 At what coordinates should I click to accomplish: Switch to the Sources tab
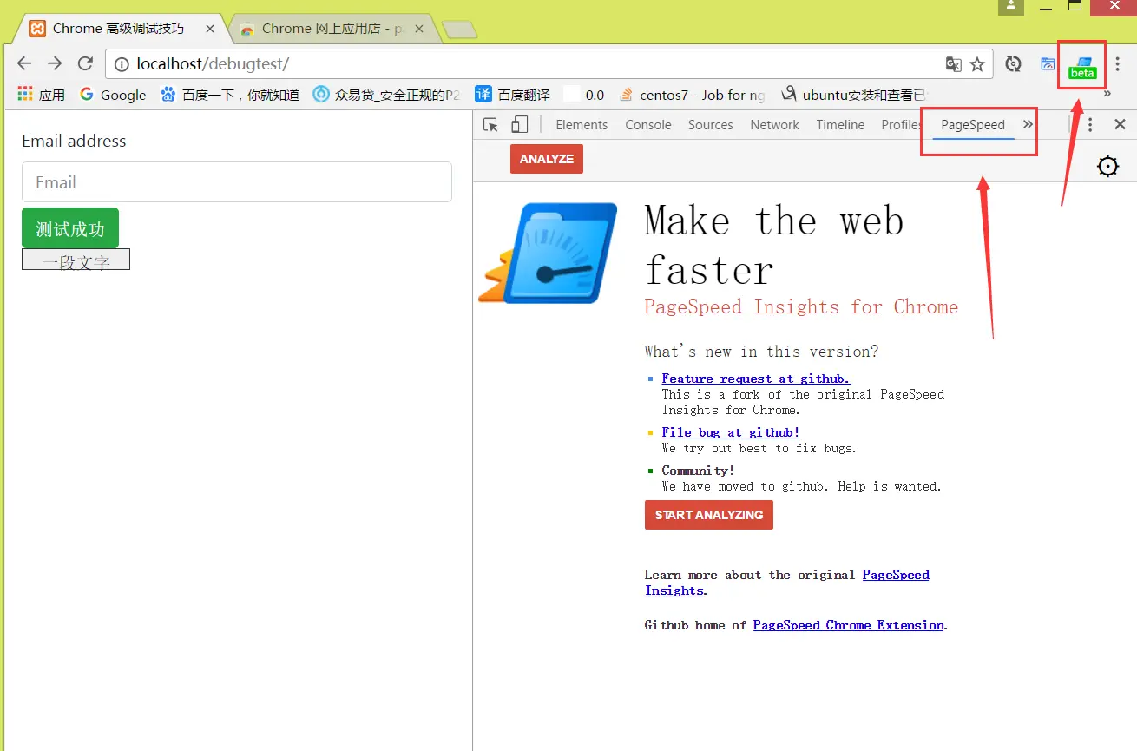(710, 125)
